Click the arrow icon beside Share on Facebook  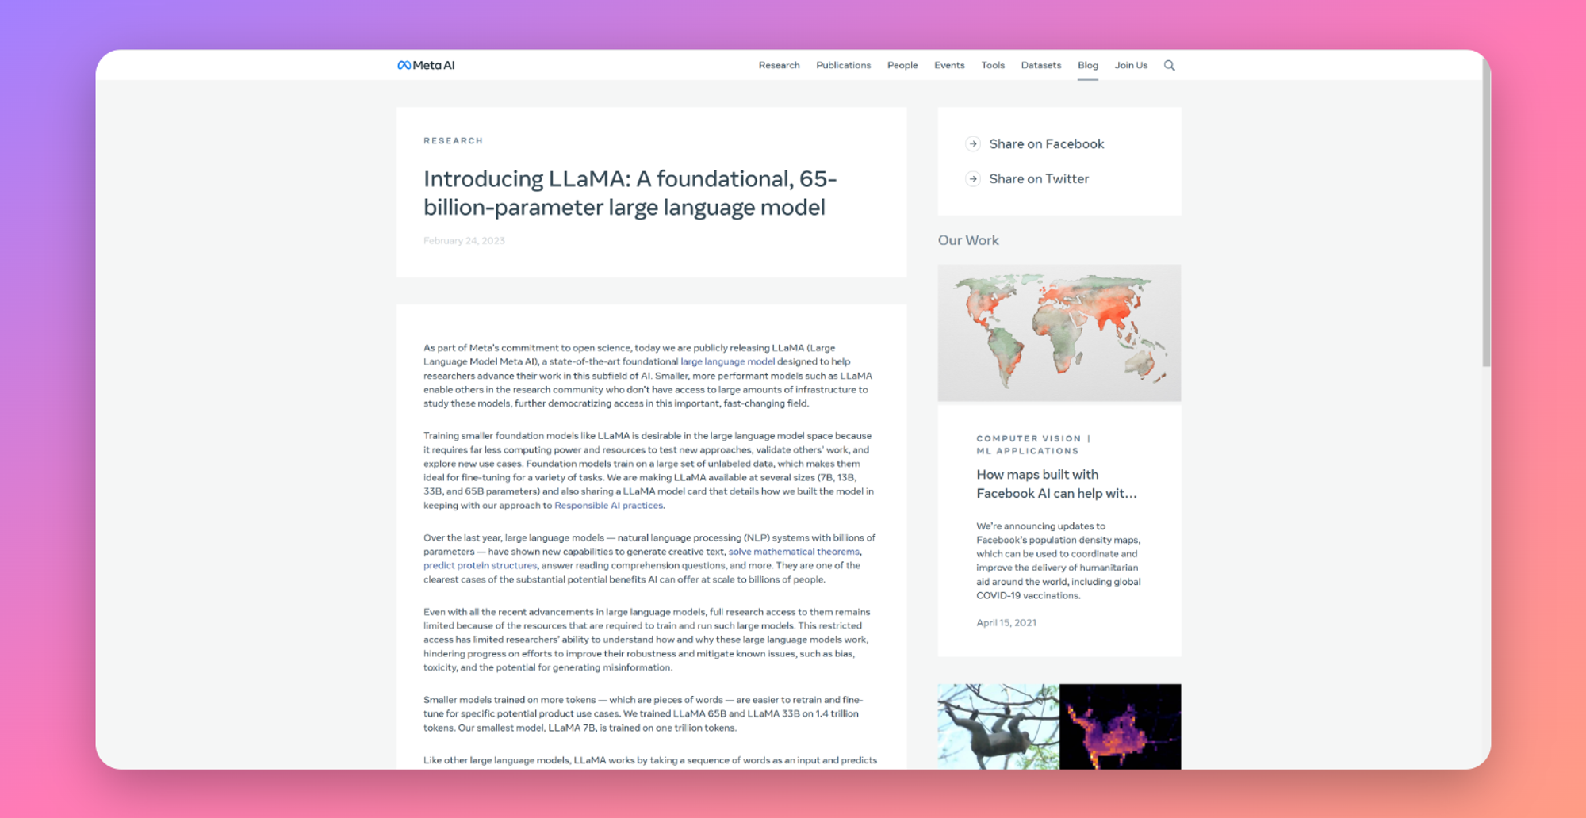(973, 143)
